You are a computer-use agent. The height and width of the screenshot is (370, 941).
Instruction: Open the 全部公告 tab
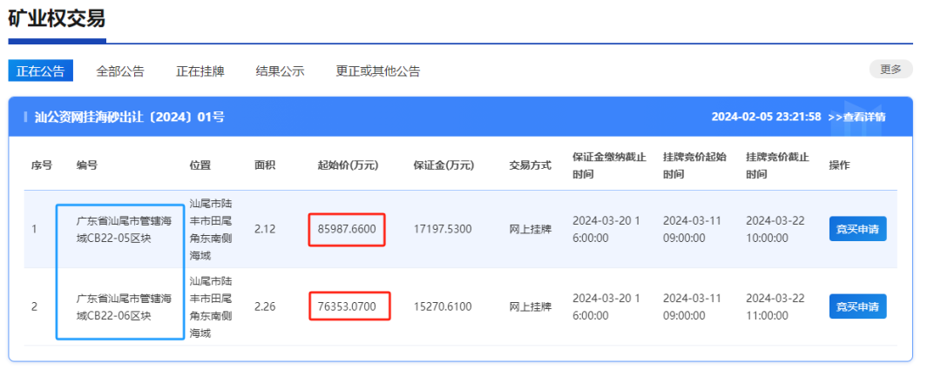(x=120, y=71)
